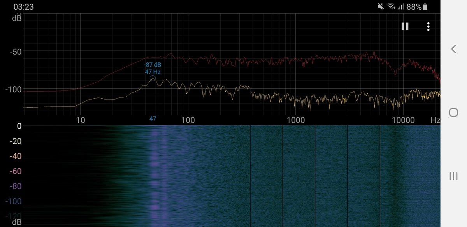The height and width of the screenshot is (227, 467).
Task: Tap the Android back navigation button
Action: 453,49
